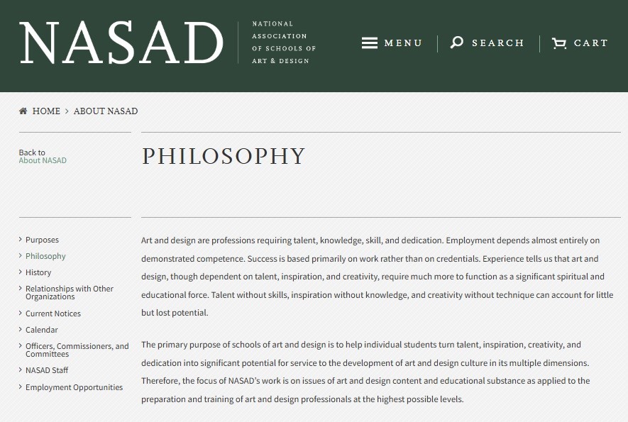The height and width of the screenshot is (422, 628).
Task: Select Philosophy in the sidebar
Action: tap(45, 256)
